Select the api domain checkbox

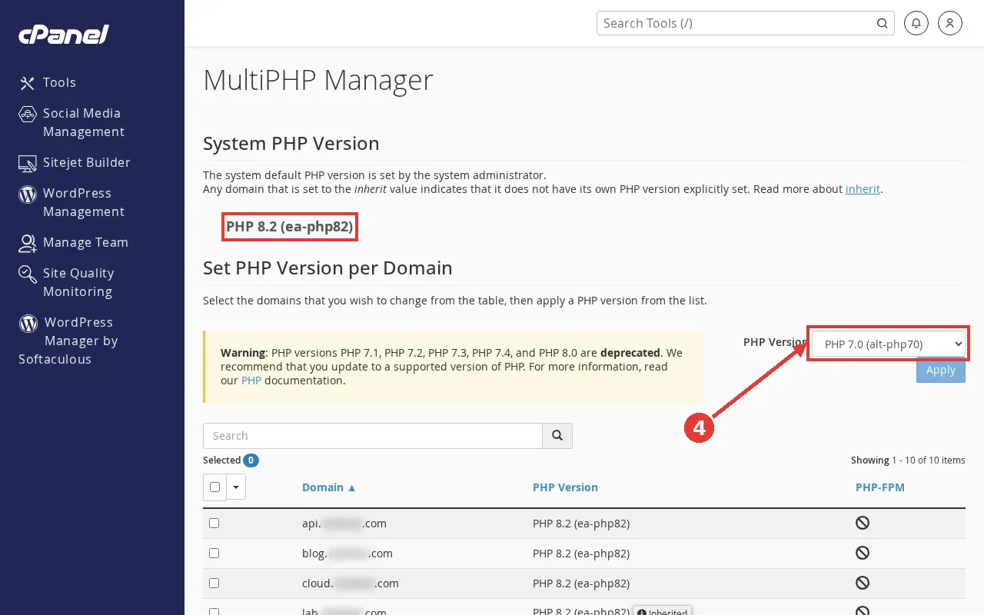click(x=214, y=523)
